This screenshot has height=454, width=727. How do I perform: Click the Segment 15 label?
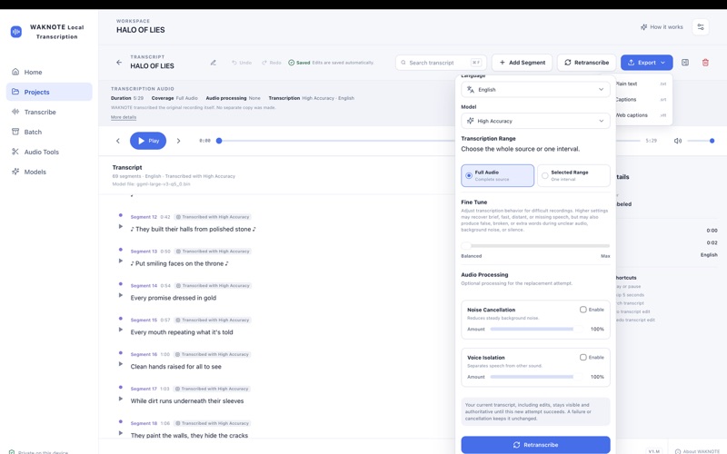144,320
